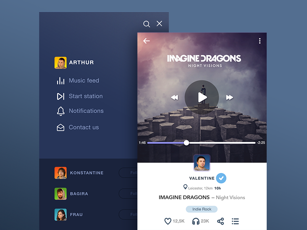The width and height of the screenshot is (307, 230).
Task: Play the track with center play button
Action: [x=202, y=97]
